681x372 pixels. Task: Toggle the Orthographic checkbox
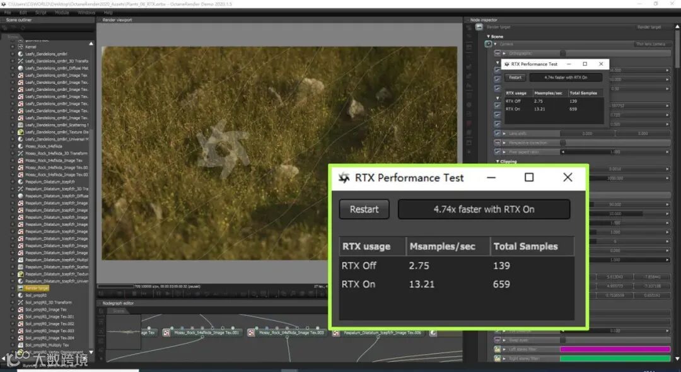pos(563,54)
